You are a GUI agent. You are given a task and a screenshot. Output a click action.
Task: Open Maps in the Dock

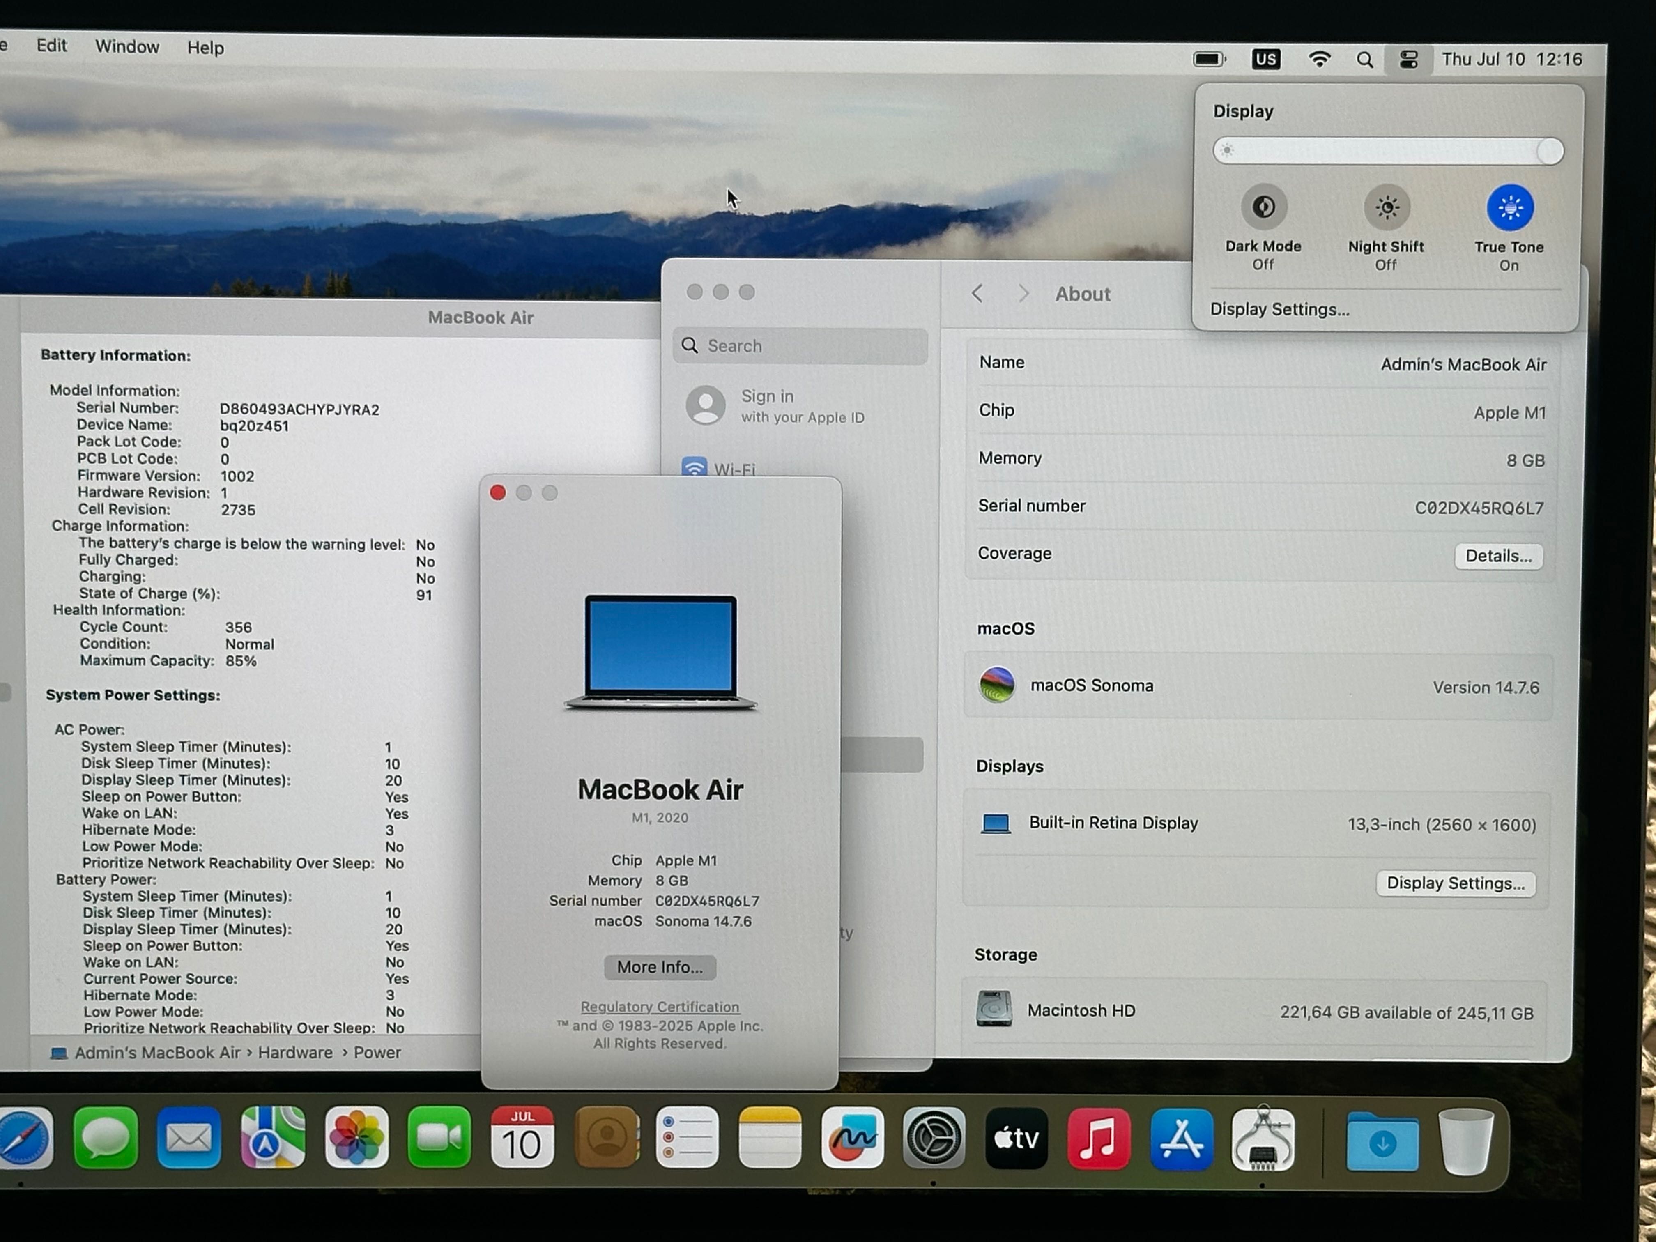tap(272, 1138)
